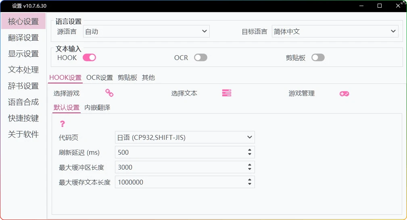The width and height of the screenshot is (407, 220).
Task: Open the 选择文本 list icon
Action: coord(227,93)
